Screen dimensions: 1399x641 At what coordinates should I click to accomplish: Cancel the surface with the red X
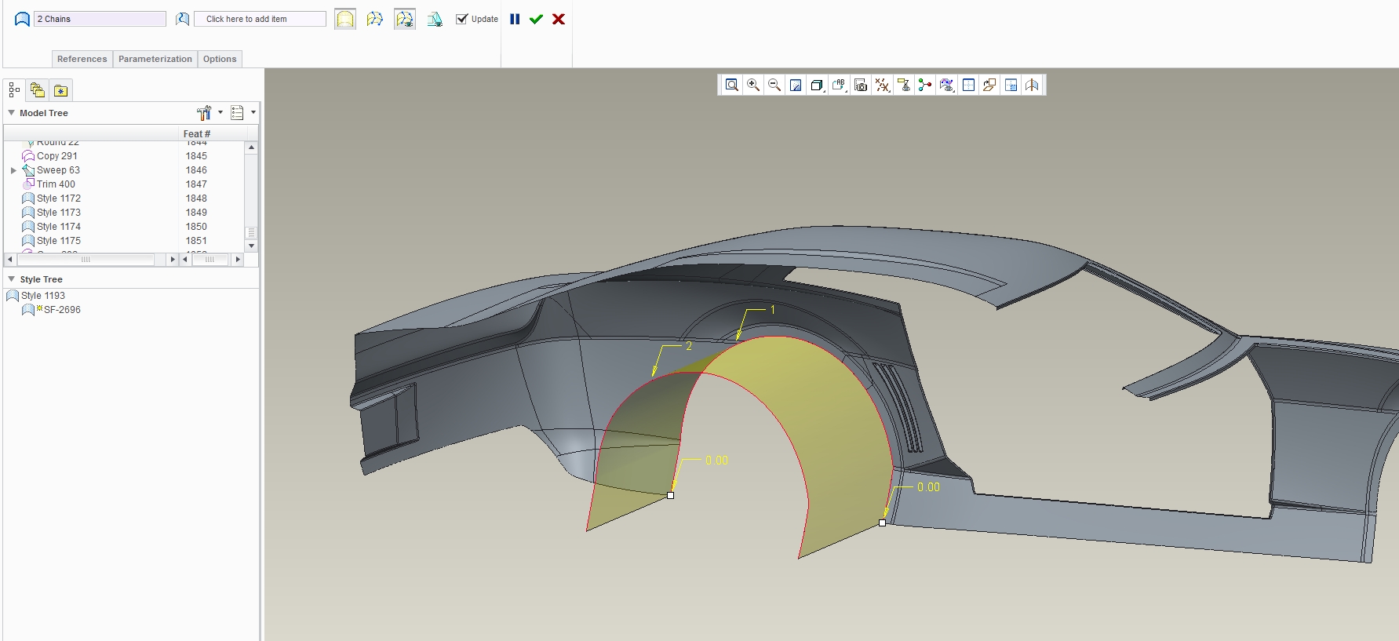pyautogui.click(x=559, y=19)
